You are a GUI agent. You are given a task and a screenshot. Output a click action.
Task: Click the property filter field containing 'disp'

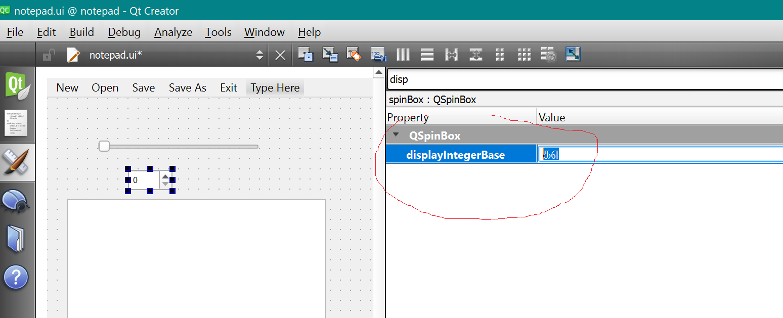(x=585, y=79)
